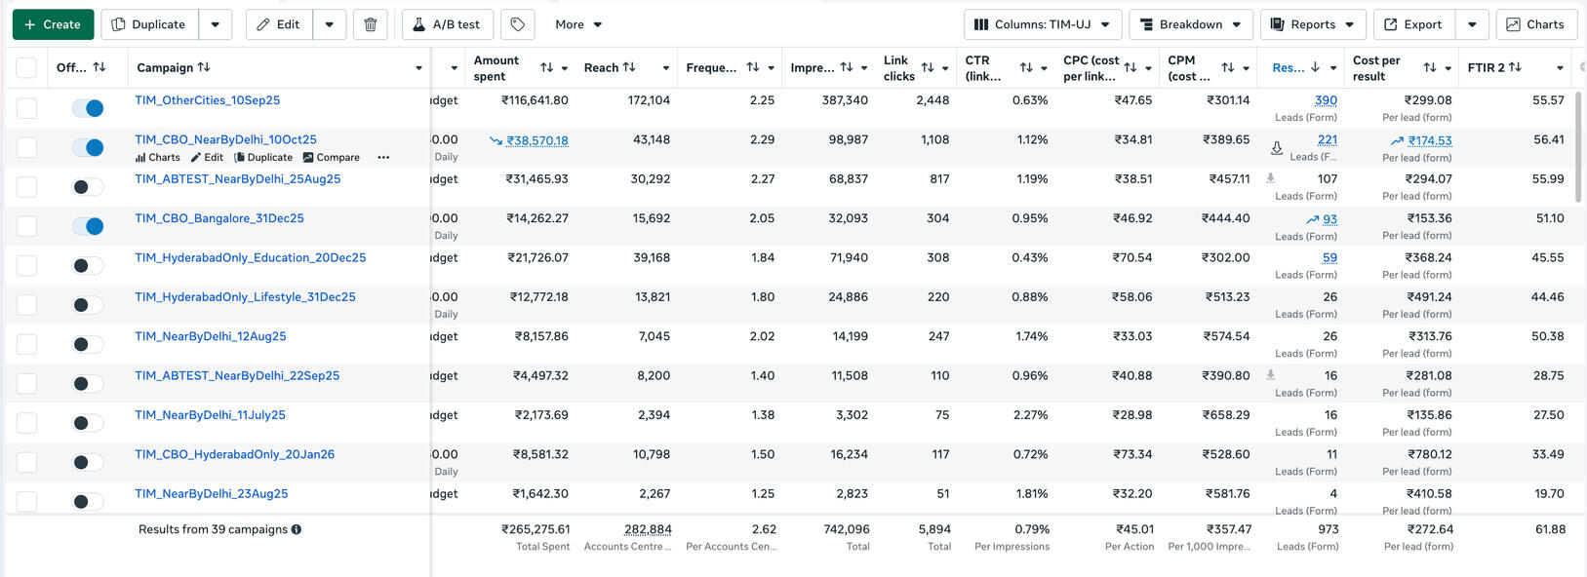Sort by Amount spent column header

(x=497, y=67)
